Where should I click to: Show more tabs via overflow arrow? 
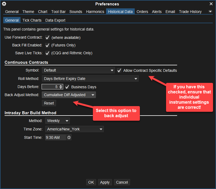[x=210, y=12]
